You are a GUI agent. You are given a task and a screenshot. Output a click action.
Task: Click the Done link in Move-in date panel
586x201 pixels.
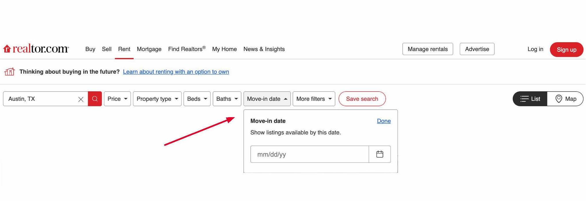coord(384,121)
